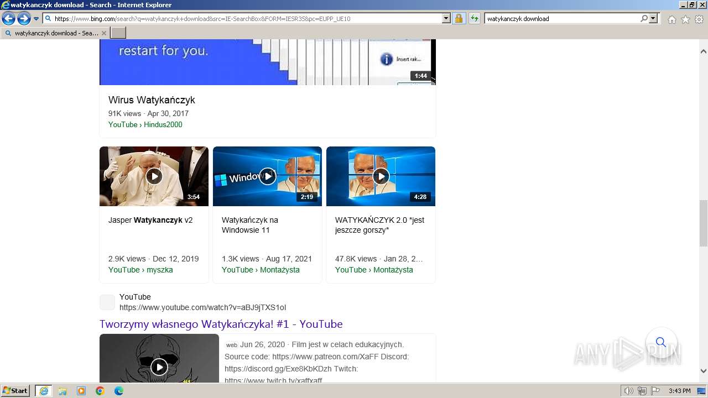Open the Jasper Watykanczyk v2 title
708x398 pixels.
(150, 220)
